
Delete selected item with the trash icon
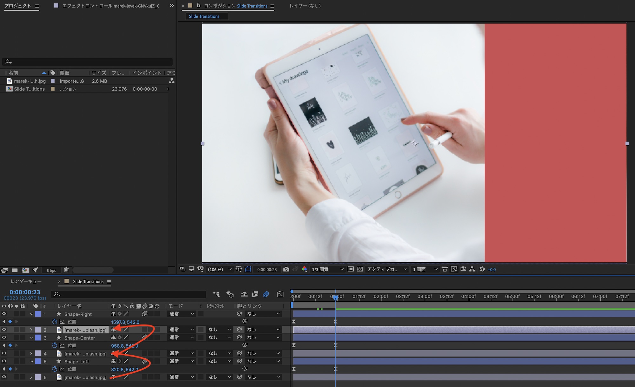point(66,270)
